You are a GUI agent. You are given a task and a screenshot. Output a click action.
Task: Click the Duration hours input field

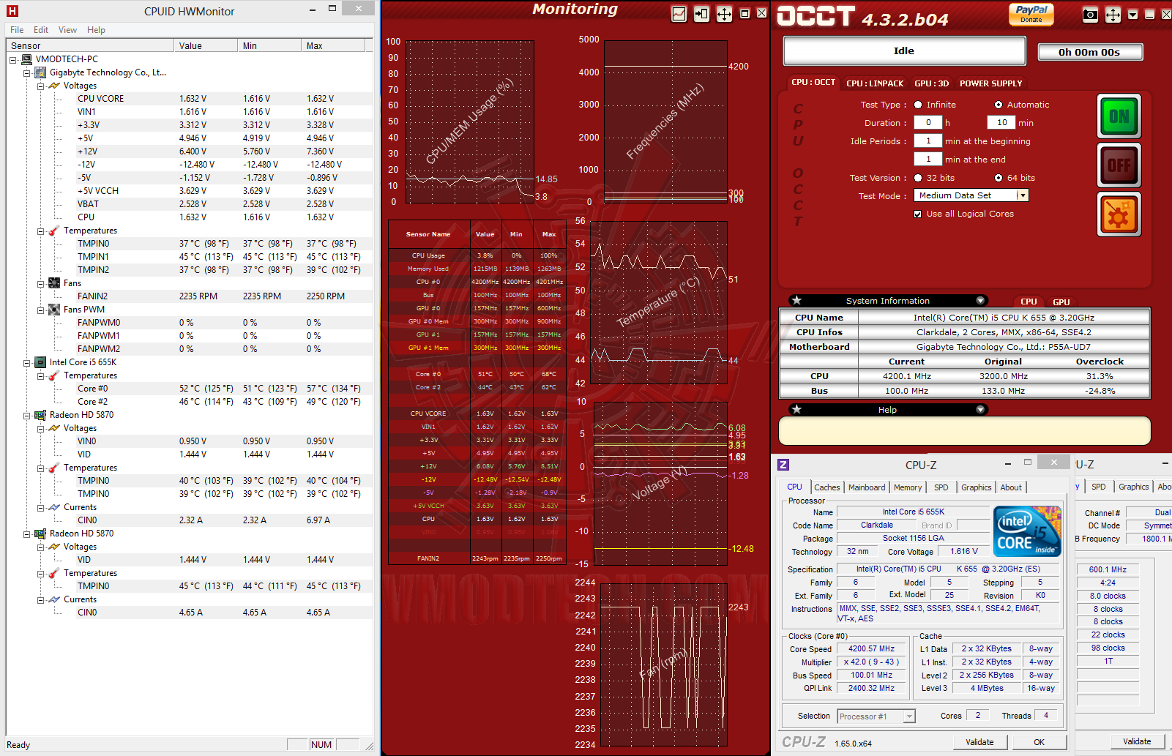[x=928, y=122]
